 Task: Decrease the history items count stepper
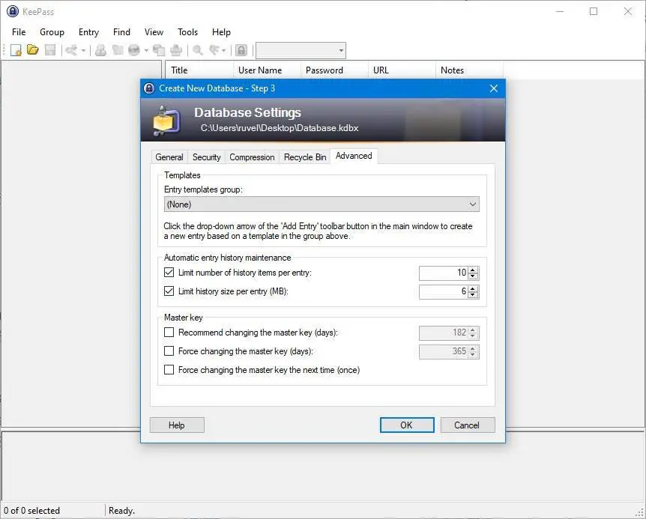click(x=473, y=276)
